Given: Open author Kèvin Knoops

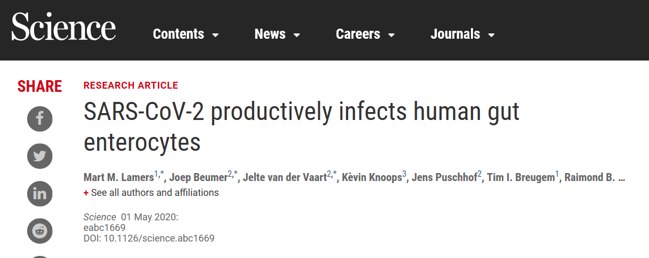Looking at the screenshot, I should (x=372, y=177).
